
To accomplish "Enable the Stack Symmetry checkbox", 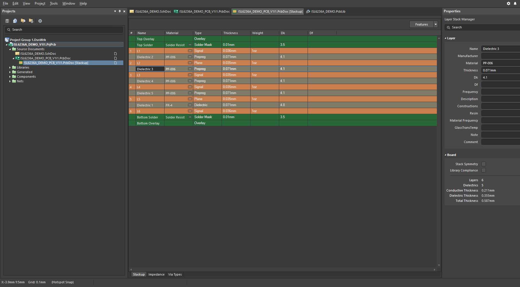I will click(484, 164).
